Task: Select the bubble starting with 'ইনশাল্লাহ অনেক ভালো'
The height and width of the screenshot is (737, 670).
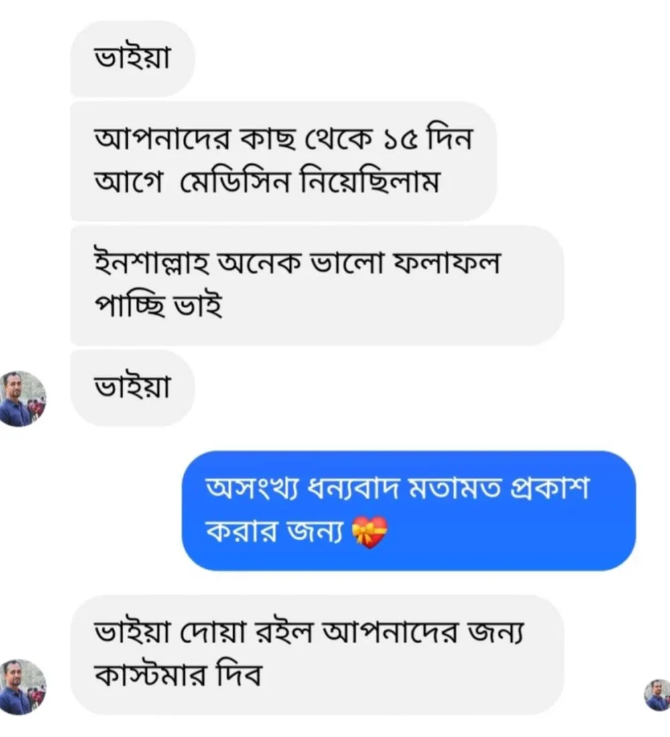Action: pos(316,285)
